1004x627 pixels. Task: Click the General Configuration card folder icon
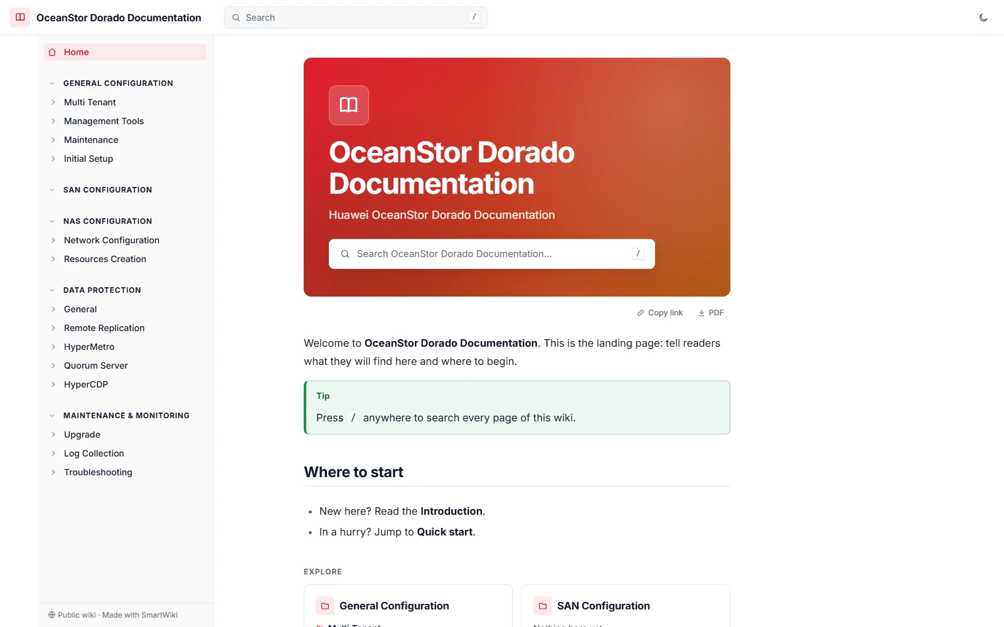coord(325,606)
